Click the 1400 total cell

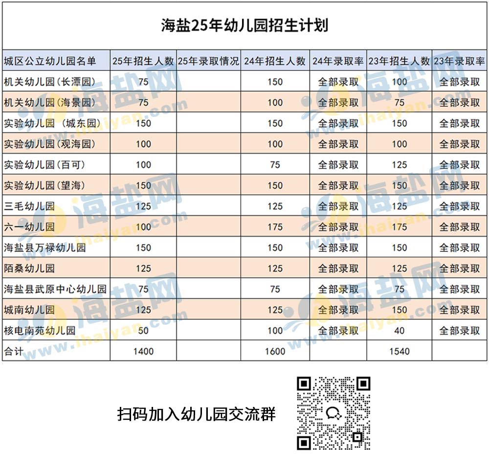143,351
